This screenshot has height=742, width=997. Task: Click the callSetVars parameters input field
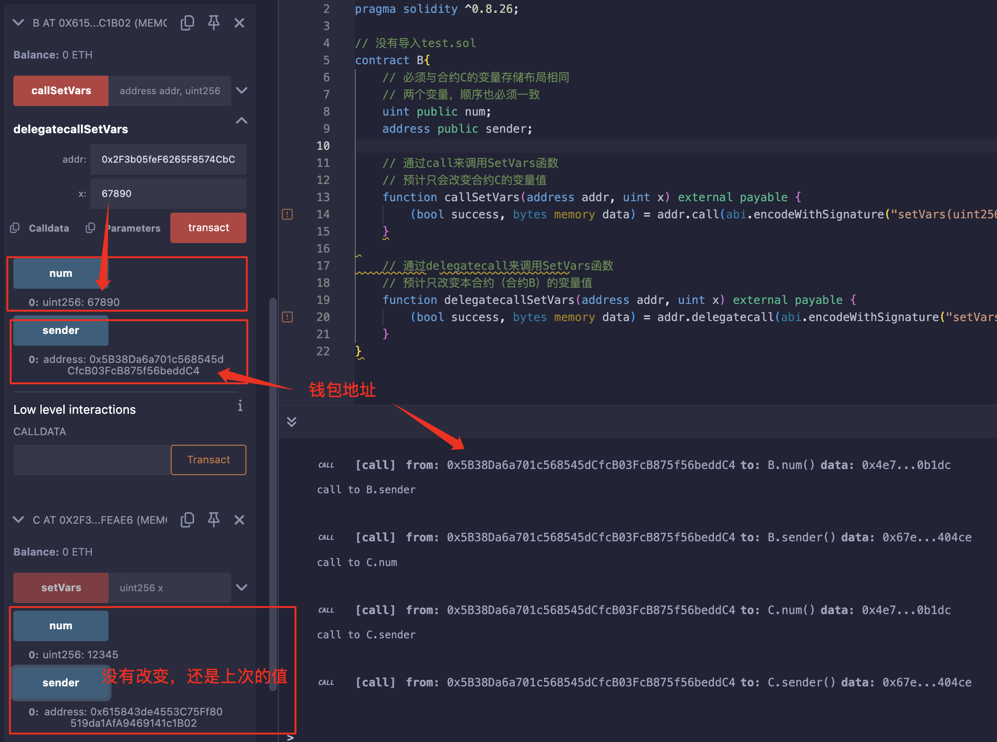tap(169, 90)
